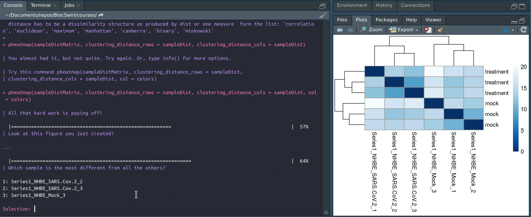Click legend value 20
Image resolution: width=531 pixels, height=217 pixels.
523,67
